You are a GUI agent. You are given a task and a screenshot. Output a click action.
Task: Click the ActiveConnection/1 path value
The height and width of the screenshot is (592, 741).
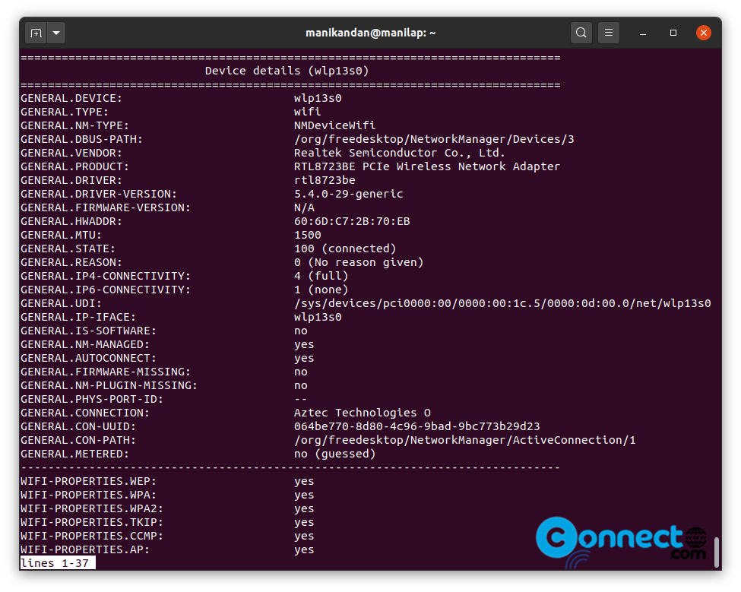464,440
